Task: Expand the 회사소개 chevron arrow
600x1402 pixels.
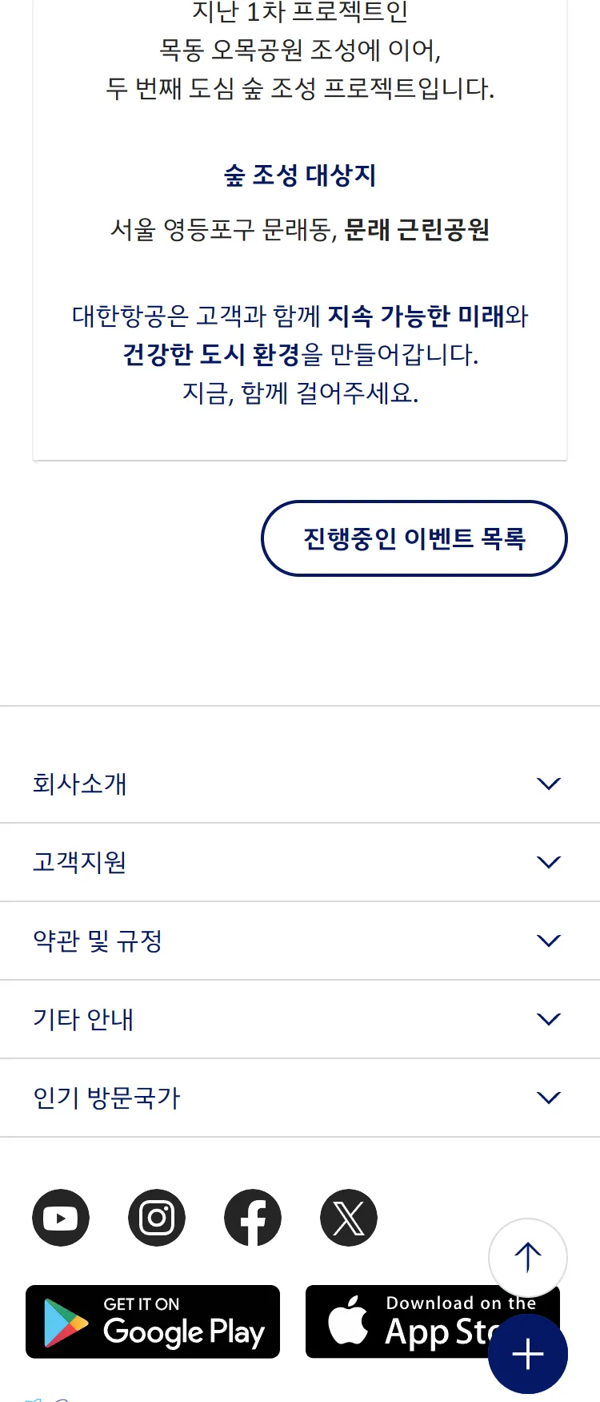Action: click(549, 784)
